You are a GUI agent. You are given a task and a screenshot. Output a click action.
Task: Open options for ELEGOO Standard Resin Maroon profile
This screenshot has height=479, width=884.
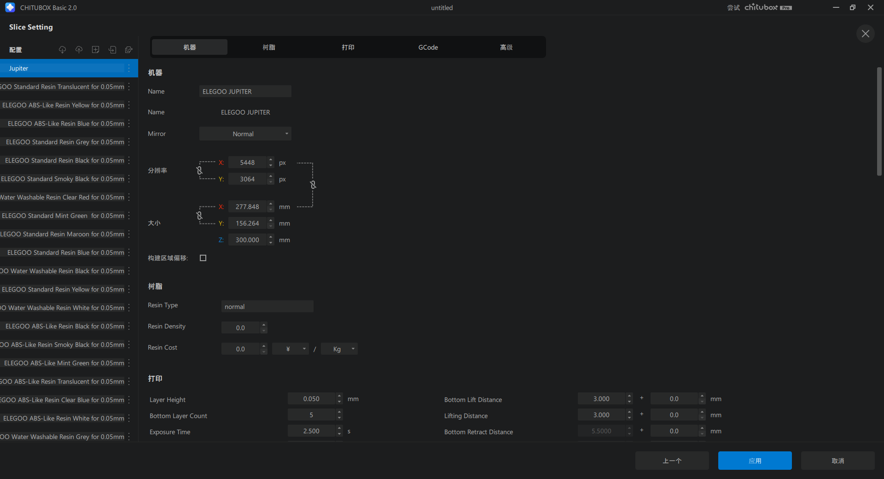coord(129,234)
